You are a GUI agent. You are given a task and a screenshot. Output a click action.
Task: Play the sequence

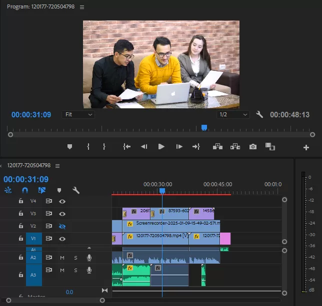click(161, 147)
